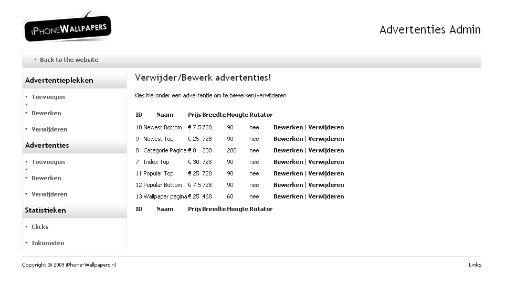
Task: Open Bewerken under Advertentieplekken
Action: click(x=46, y=113)
